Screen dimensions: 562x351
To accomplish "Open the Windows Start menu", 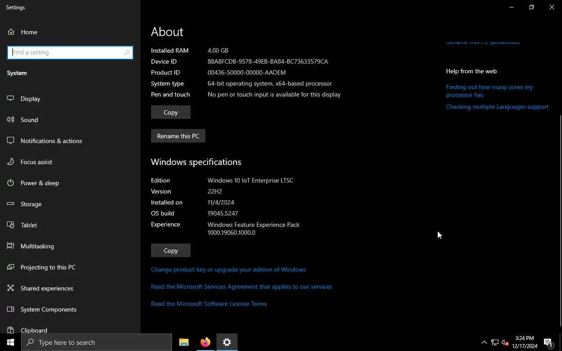I will [11, 342].
